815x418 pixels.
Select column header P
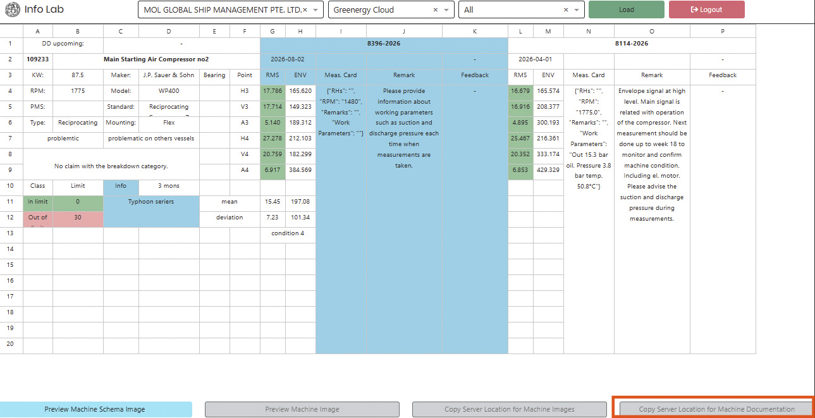723,31
